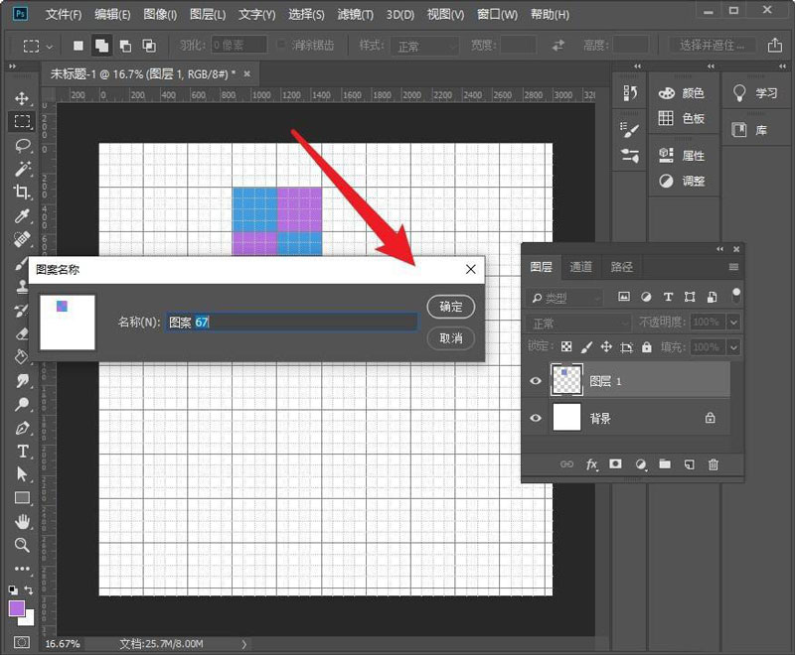The height and width of the screenshot is (655, 795).
Task: Click 取消 in the pattern name dialog
Action: click(450, 337)
